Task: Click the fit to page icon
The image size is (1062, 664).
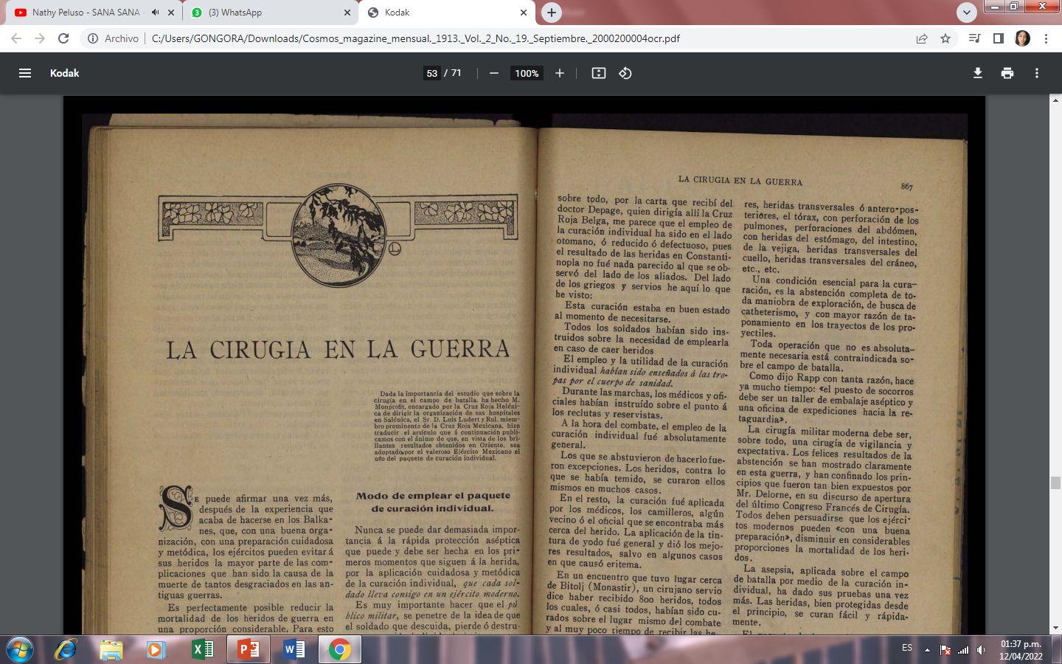Action: coord(599,73)
